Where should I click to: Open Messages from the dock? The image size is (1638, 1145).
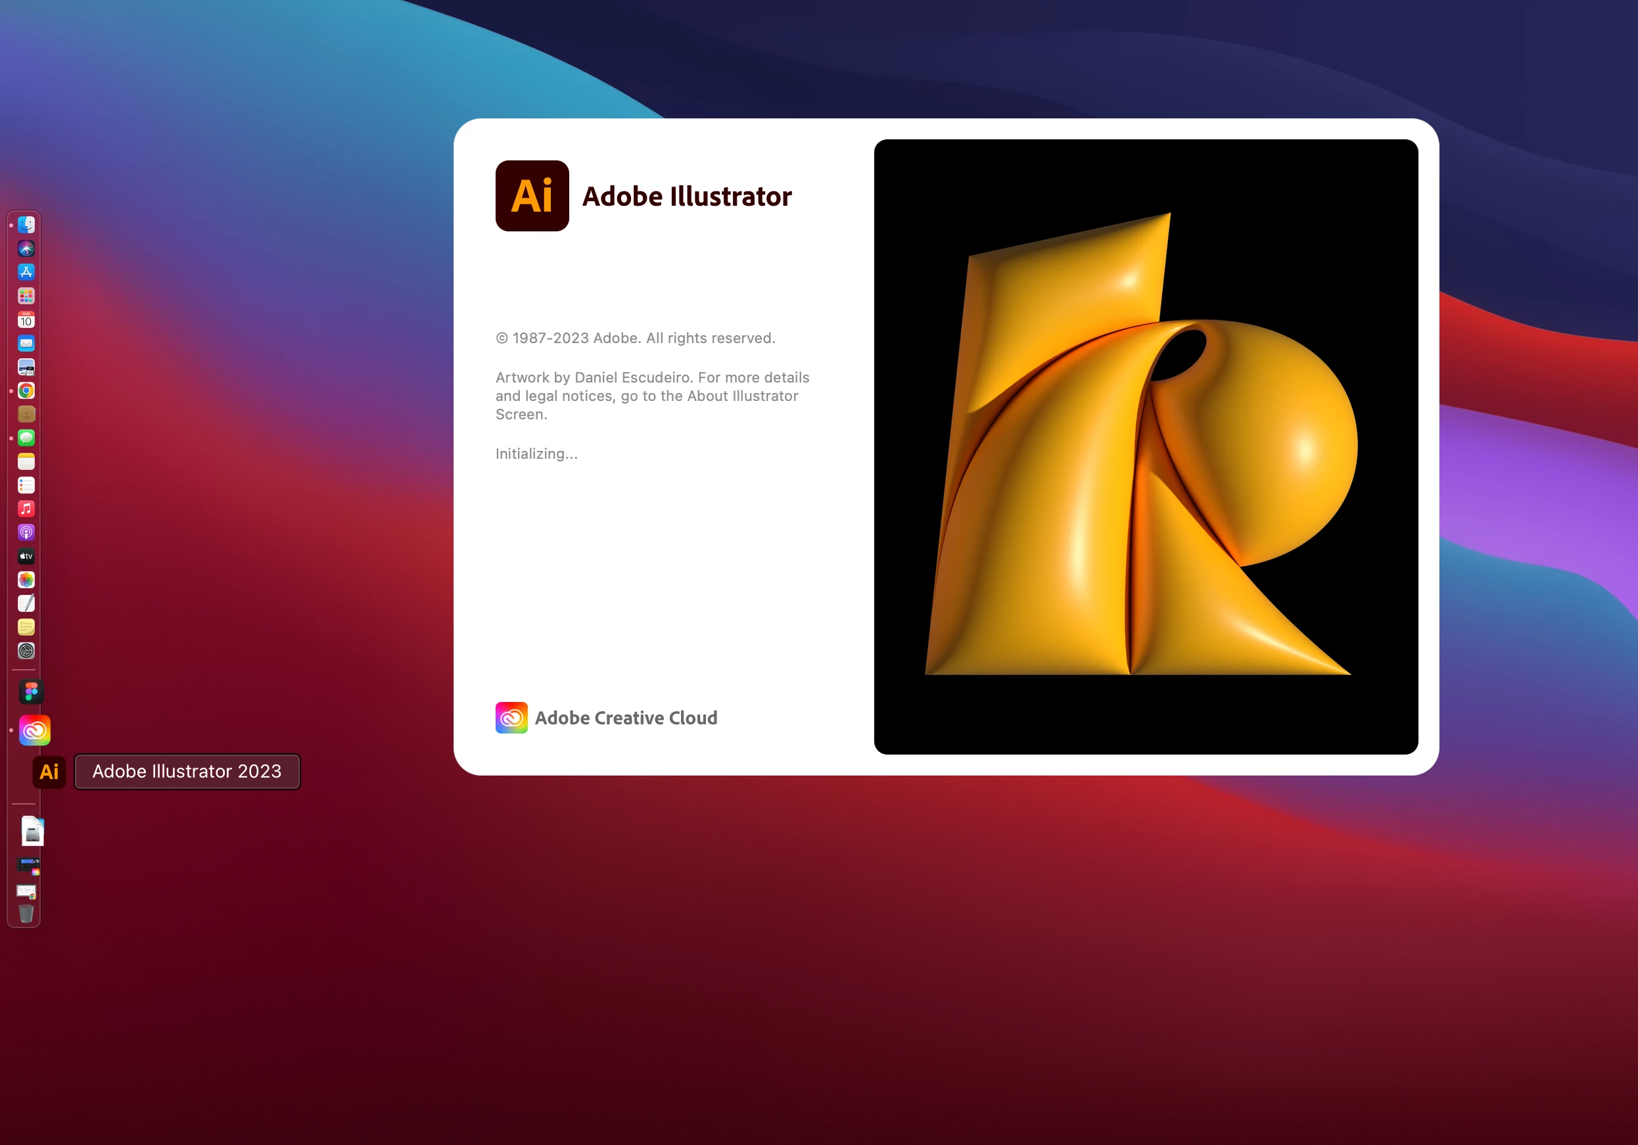point(26,437)
